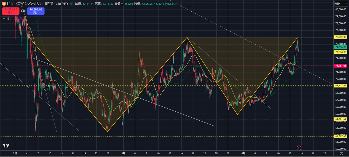Click the red 71,963.65 price label

click(341, 66)
